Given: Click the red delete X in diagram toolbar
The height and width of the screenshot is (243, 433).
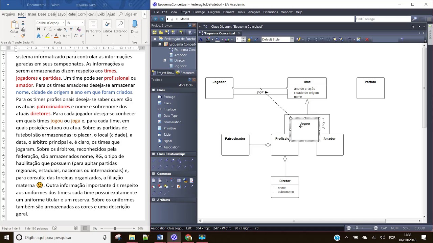Looking at the screenshot, I should [x=367, y=39].
